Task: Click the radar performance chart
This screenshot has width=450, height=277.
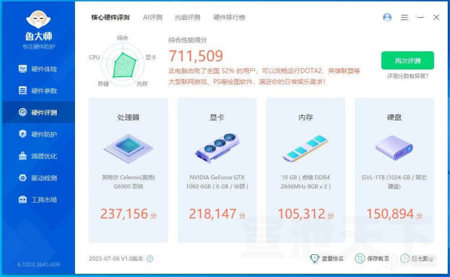Action: pyautogui.click(x=123, y=64)
